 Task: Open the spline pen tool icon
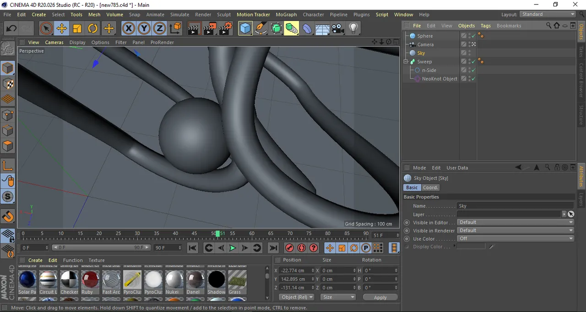(x=261, y=29)
